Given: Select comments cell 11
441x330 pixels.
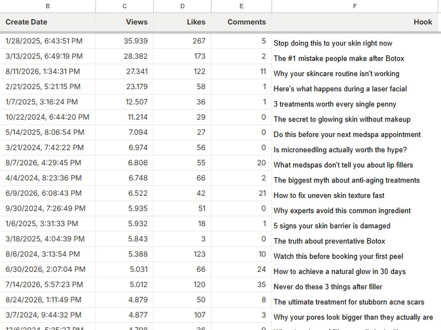Looking at the screenshot, I should 241,71.
